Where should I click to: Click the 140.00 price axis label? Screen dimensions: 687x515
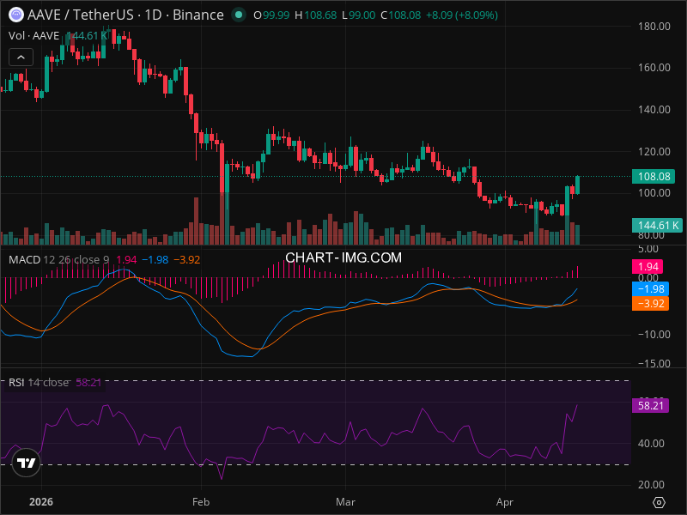coord(654,110)
